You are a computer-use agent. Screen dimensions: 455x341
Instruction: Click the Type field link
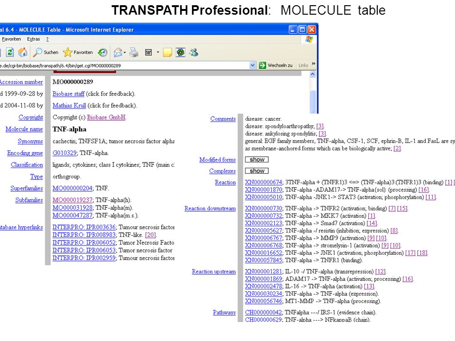coord(36,176)
